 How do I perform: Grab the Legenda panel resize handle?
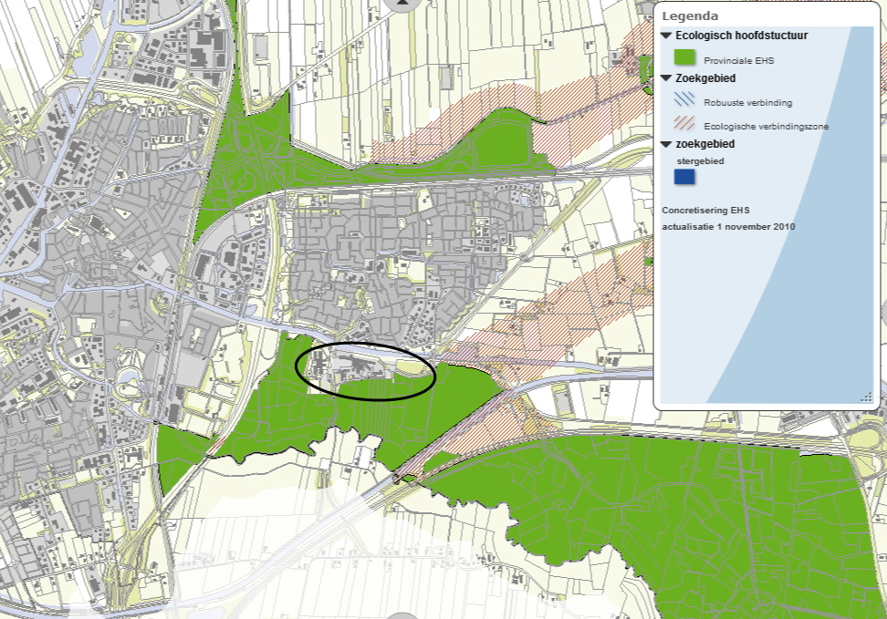tap(866, 396)
